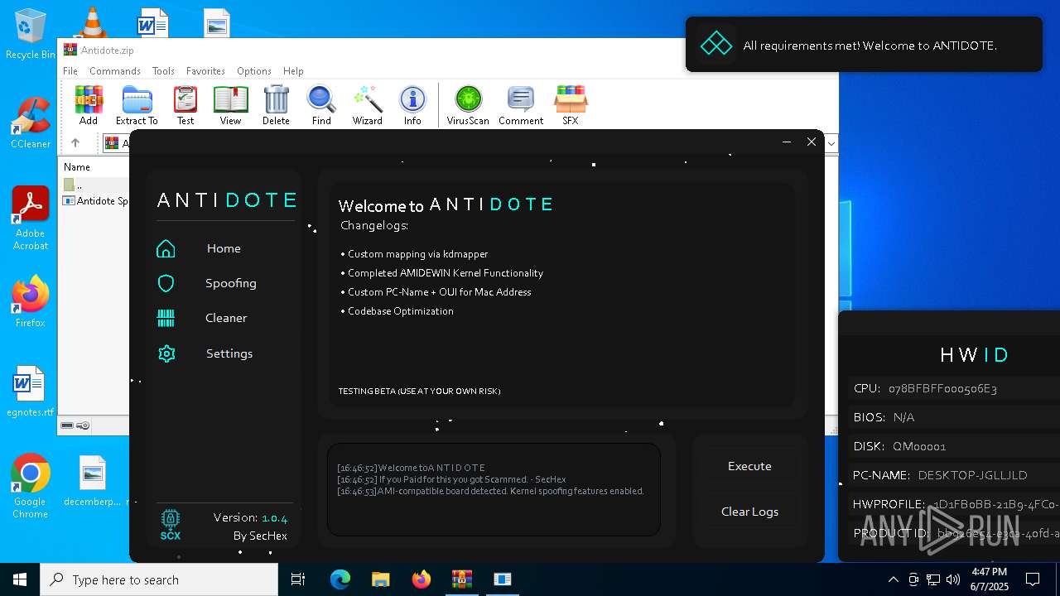Click the network icon in system tray

933,579
